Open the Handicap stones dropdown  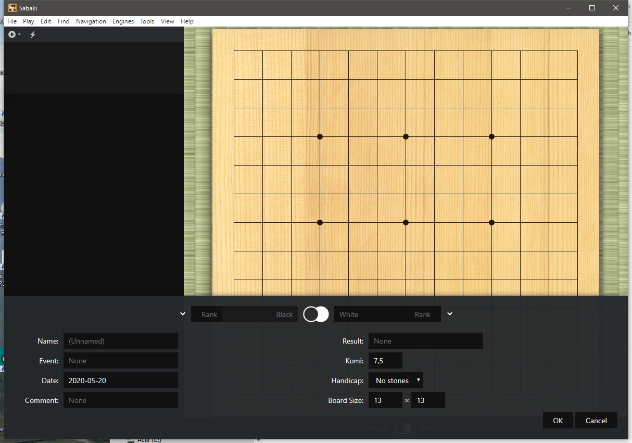(396, 381)
